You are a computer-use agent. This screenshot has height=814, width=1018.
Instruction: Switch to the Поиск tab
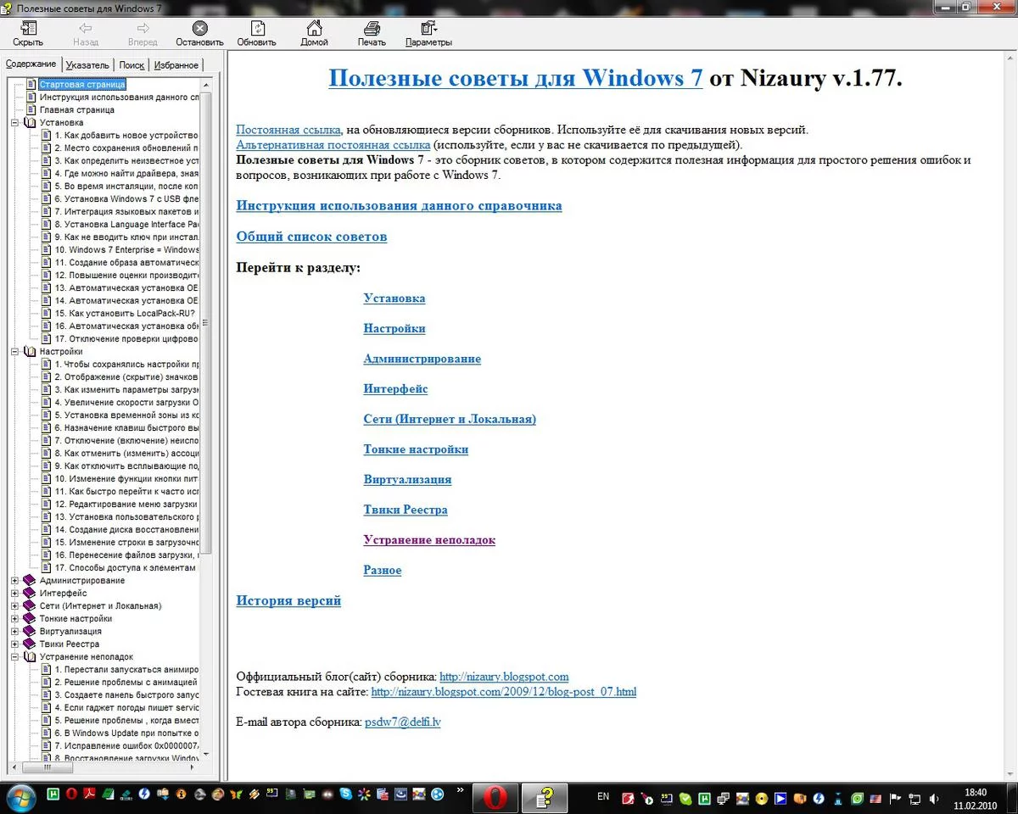coord(131,65)
